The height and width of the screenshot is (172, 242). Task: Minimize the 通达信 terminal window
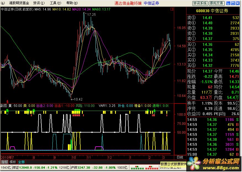(x=228, y=3)
